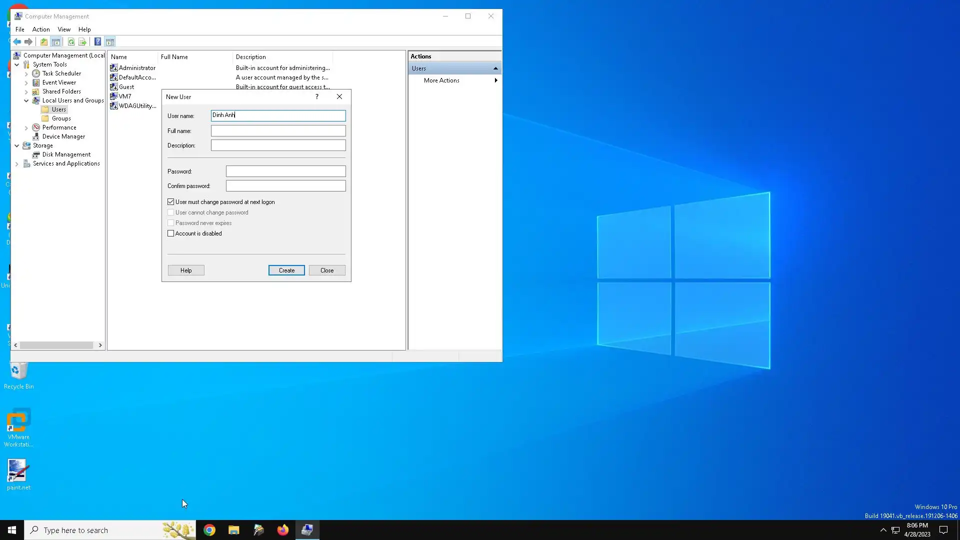The width and height of the screenshot is (960, 540).
Task: Select the Device Manager tree item
Action: (63, 136)
